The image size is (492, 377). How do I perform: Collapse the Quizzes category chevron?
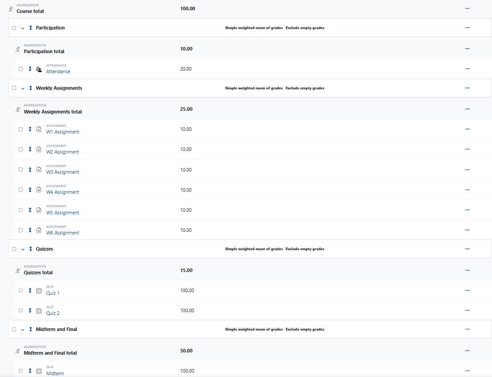(23, 249)
